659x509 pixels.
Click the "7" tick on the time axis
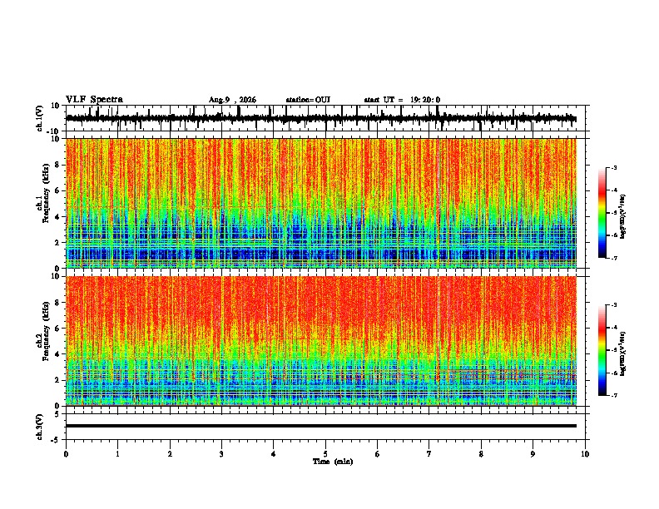[429, 454]
